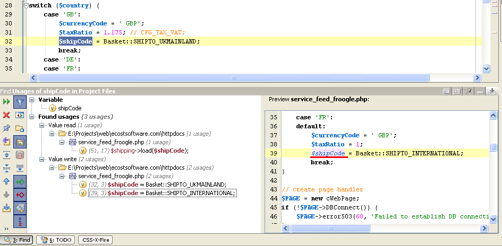Collapse the Found usages node

32,117
